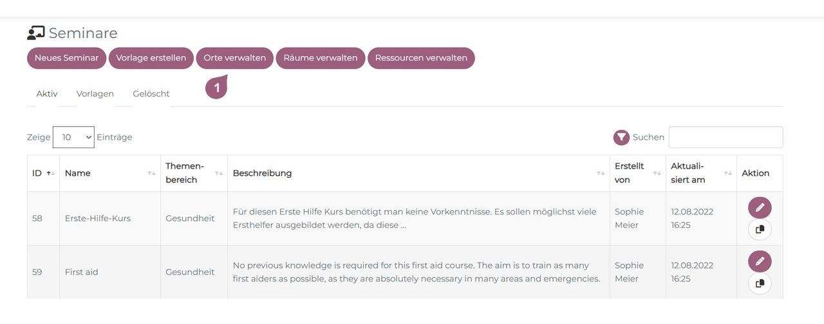
Task: Click the Vorlage erstellen button
Action: point(151,58)
